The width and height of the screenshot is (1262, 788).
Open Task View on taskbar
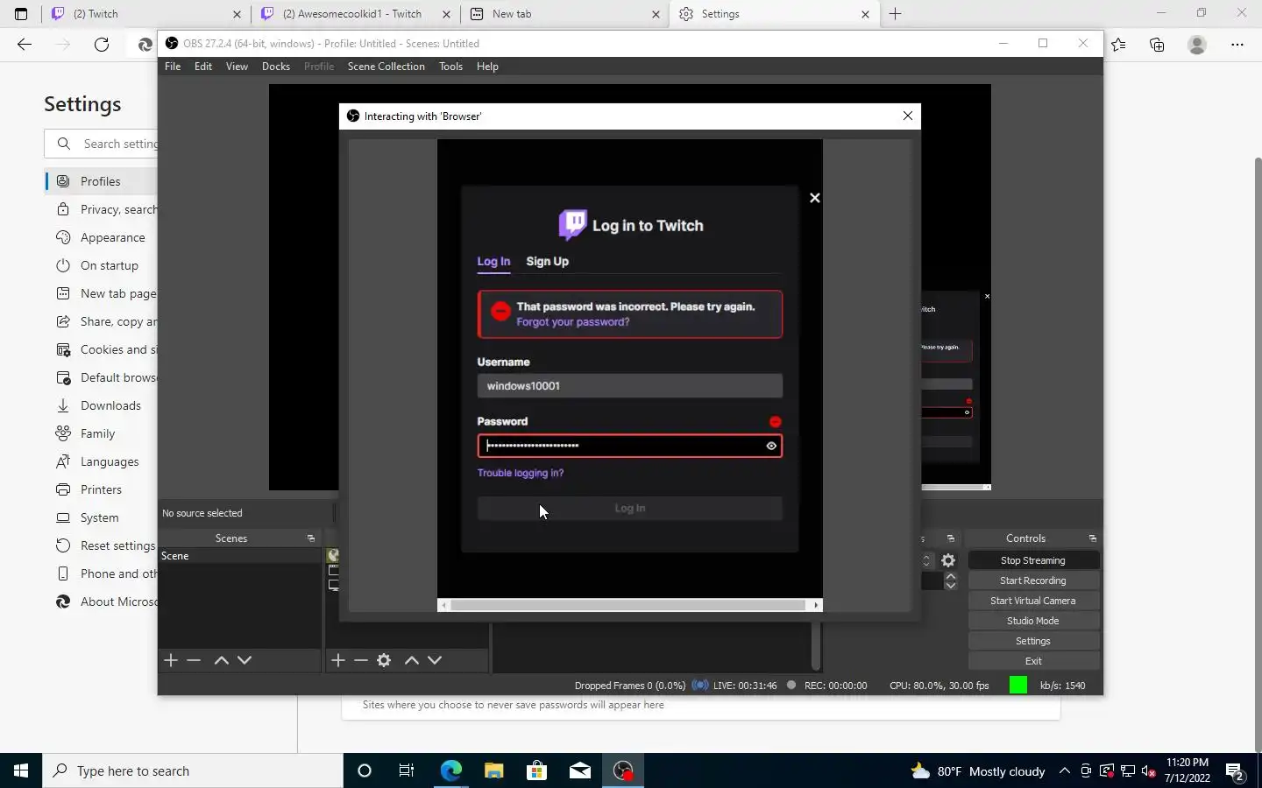point(407,770)
